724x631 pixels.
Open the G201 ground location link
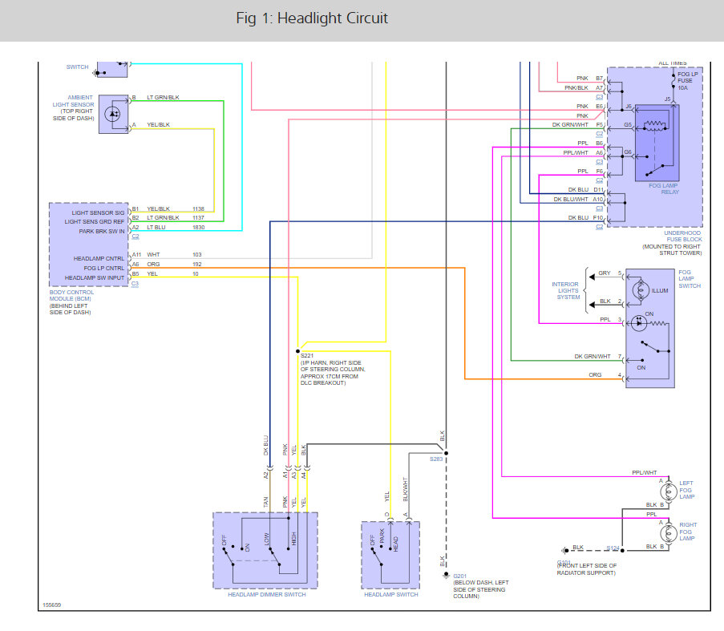pos(460,576)
